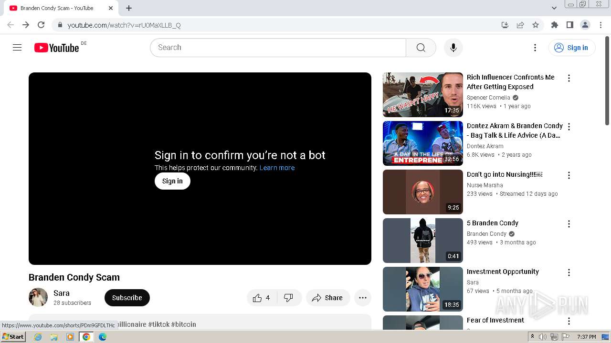Viewport: 611px width, 343px height.
Task: Open File Explorer from taskbar
Action: (x=54, y=337)
